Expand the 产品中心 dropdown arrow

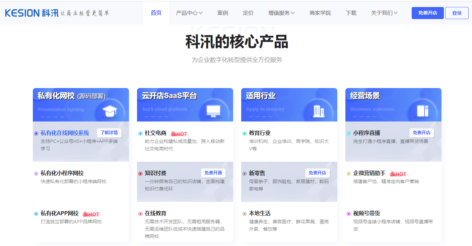201,13
